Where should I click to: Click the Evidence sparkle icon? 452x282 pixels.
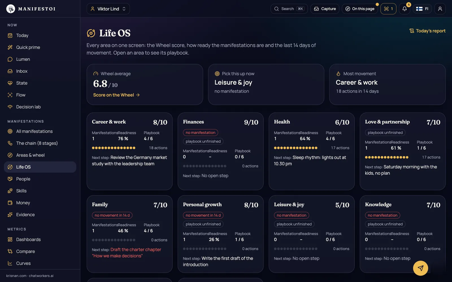coord(10,215)
